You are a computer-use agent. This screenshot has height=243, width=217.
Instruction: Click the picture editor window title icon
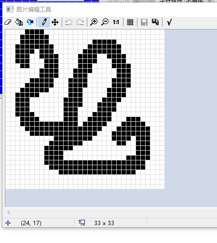(x=10, y=9)
